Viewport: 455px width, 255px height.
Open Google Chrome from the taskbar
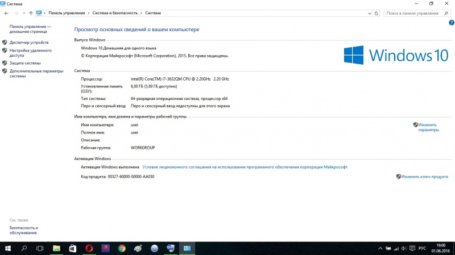122,248
